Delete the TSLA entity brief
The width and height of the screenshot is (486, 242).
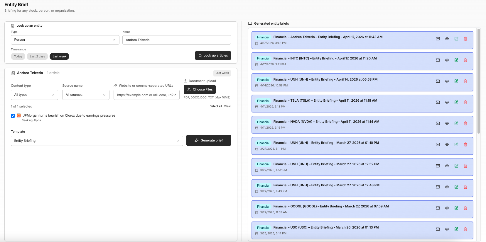(465, 102)
